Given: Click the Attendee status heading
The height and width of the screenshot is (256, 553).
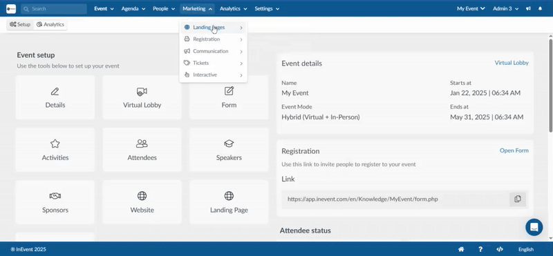Looking at the screenshot, I should click(305, 230).
